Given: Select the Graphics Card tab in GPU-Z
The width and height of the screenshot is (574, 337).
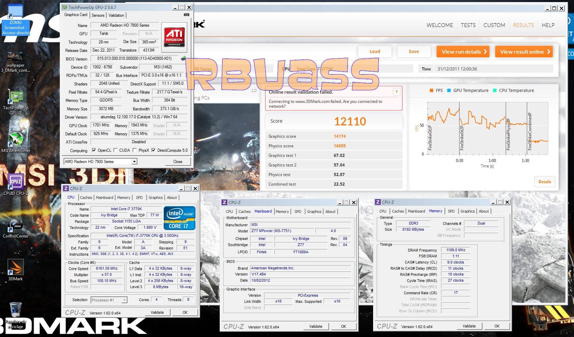Looking at the screenshot, I should click(76, 15).
